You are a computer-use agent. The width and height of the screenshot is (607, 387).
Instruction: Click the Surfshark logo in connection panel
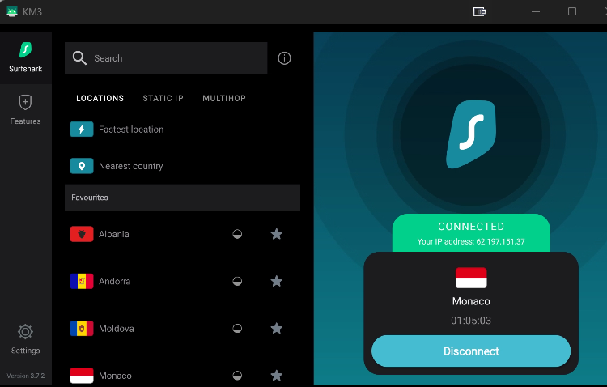click(x=471, y=134)
